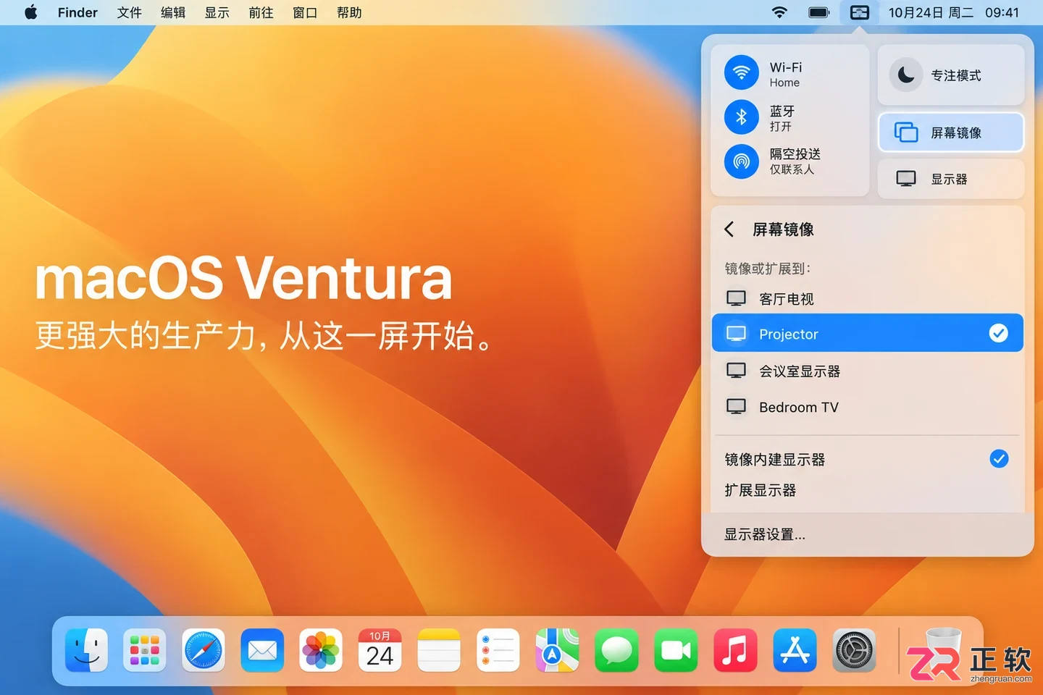This screenshot has width=1043, height=695.
Task: Toggle Bluetooth using the 蓝牙 icon
Action: (x=742, y=117)
